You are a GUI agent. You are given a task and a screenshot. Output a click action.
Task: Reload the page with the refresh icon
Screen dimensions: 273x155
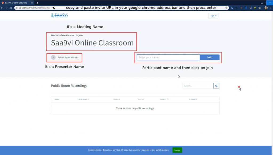11,8
